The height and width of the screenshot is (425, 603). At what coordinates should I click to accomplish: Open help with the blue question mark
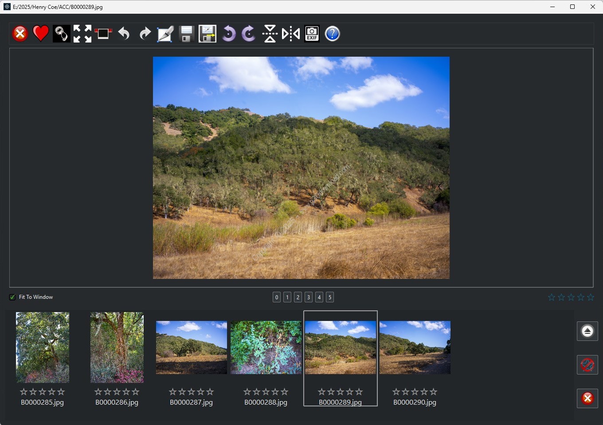coord(332,34)
